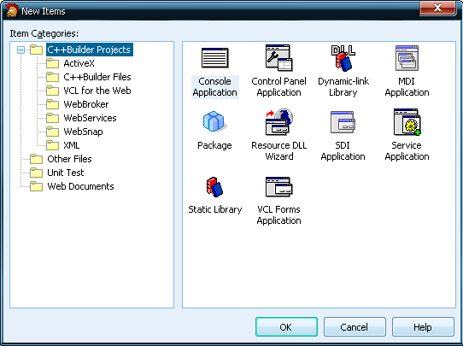Choose the Unit Test category
Image resolution: width=463 pixels, height=346 pixels.
pyautogui.click(x=66, y=173)
